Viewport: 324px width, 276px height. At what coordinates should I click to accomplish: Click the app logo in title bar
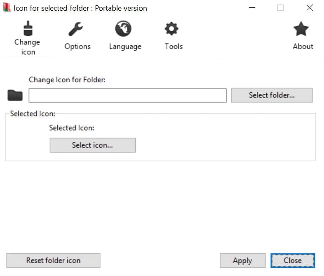tap(7, 8)
